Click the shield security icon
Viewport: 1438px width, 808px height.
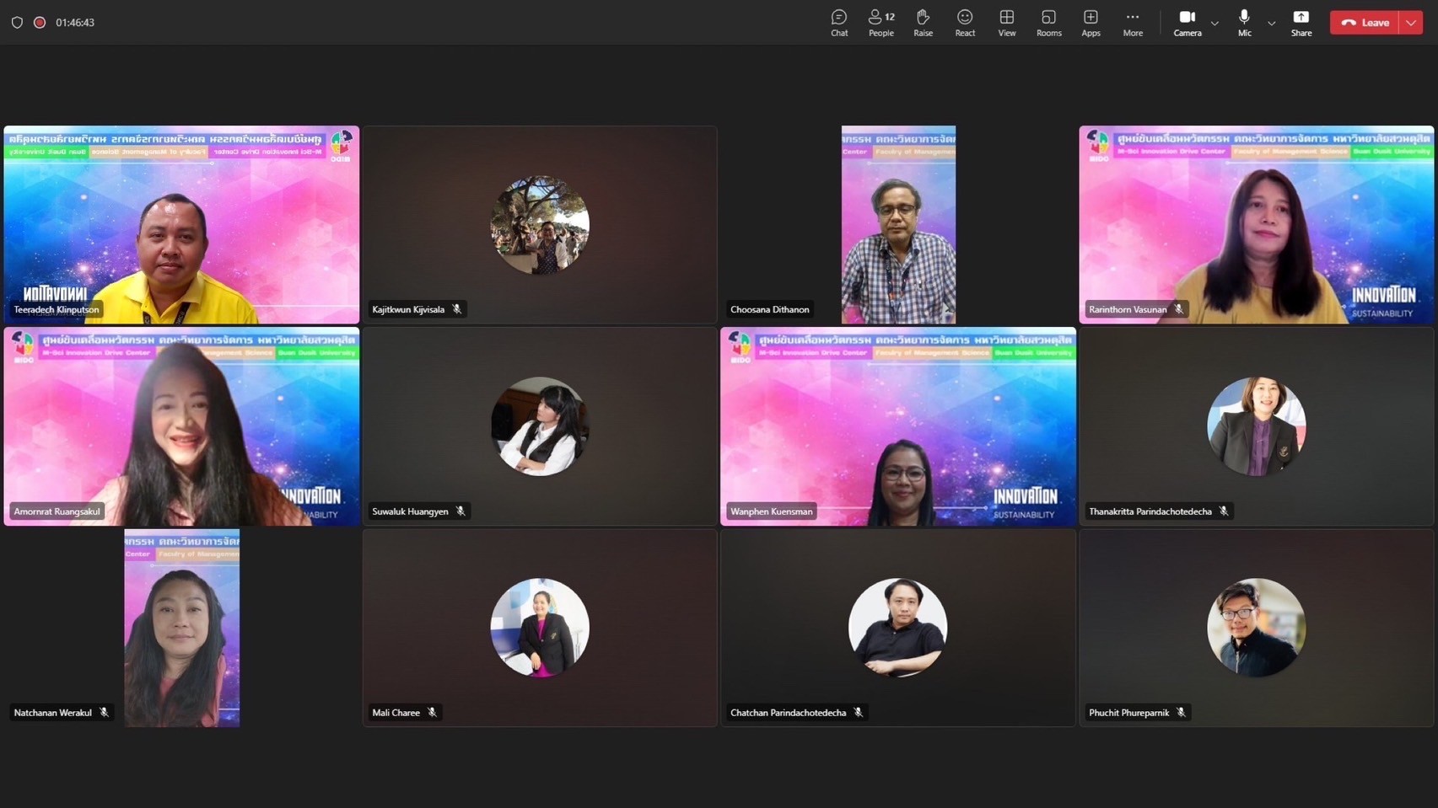[17, 23]
